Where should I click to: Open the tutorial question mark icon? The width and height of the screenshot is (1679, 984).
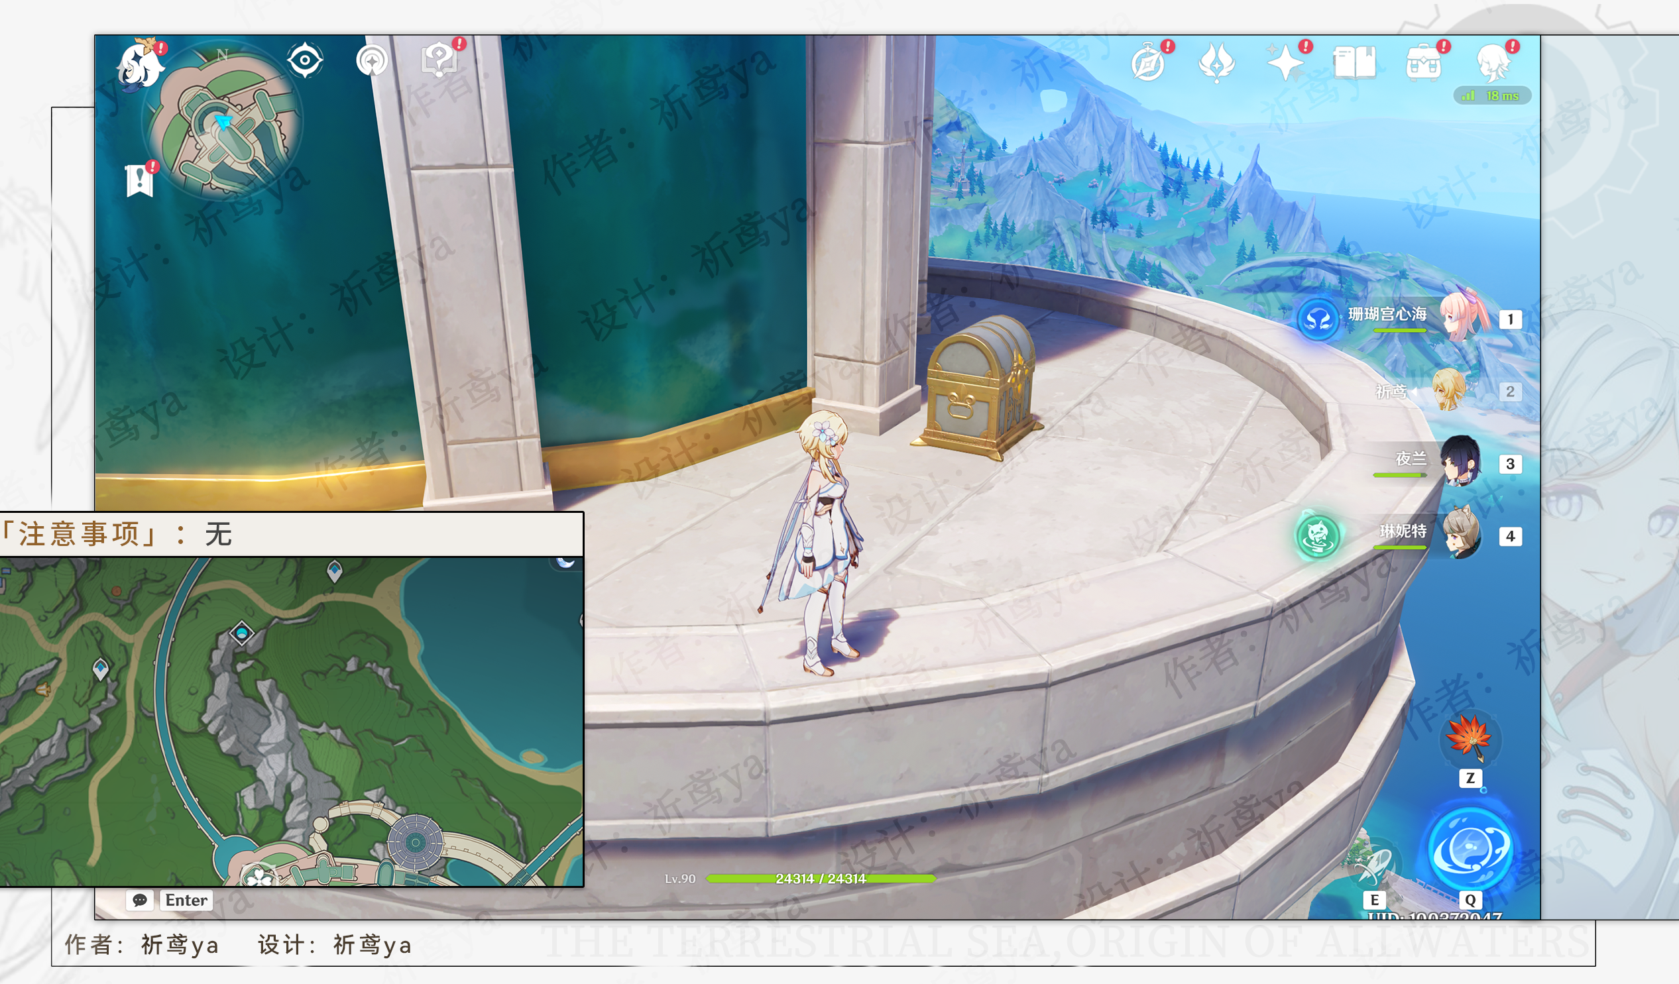coord(439,60)
